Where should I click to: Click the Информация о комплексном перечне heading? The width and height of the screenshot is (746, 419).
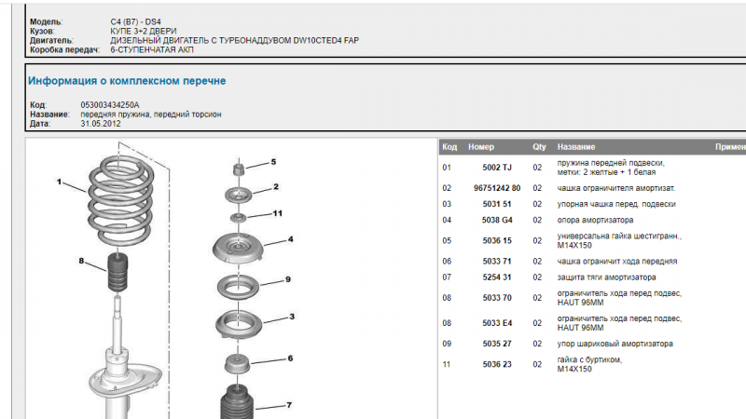click(127, 81)
